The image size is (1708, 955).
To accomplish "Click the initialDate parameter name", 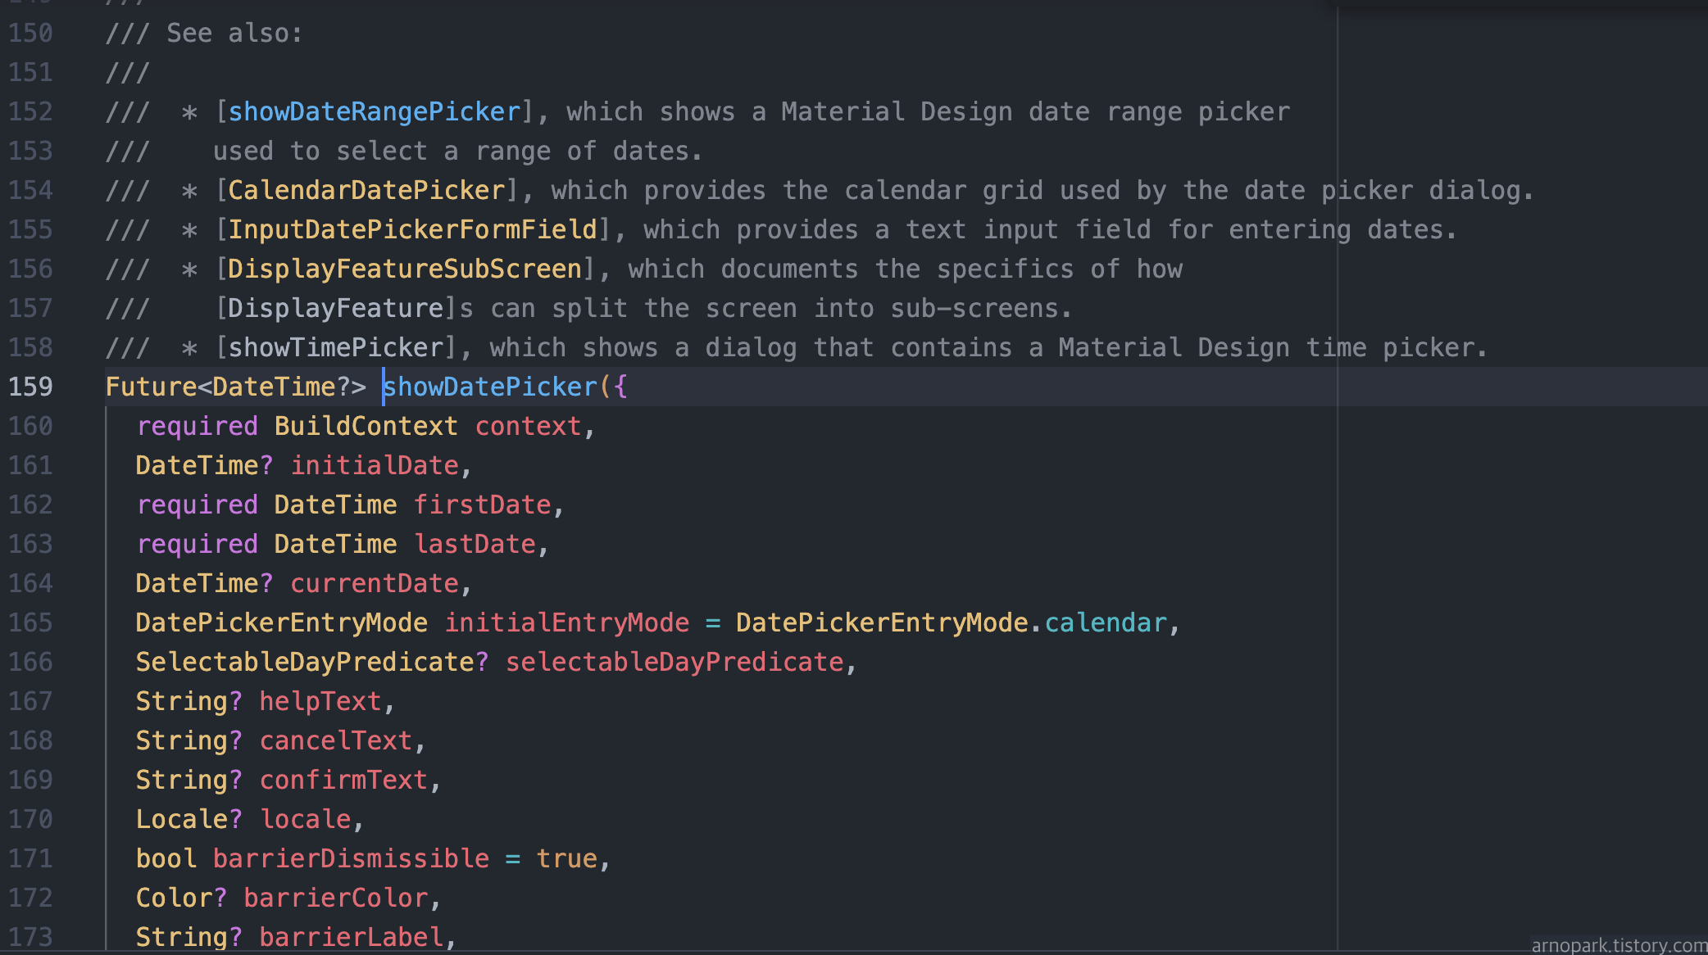I will point(375,465).
